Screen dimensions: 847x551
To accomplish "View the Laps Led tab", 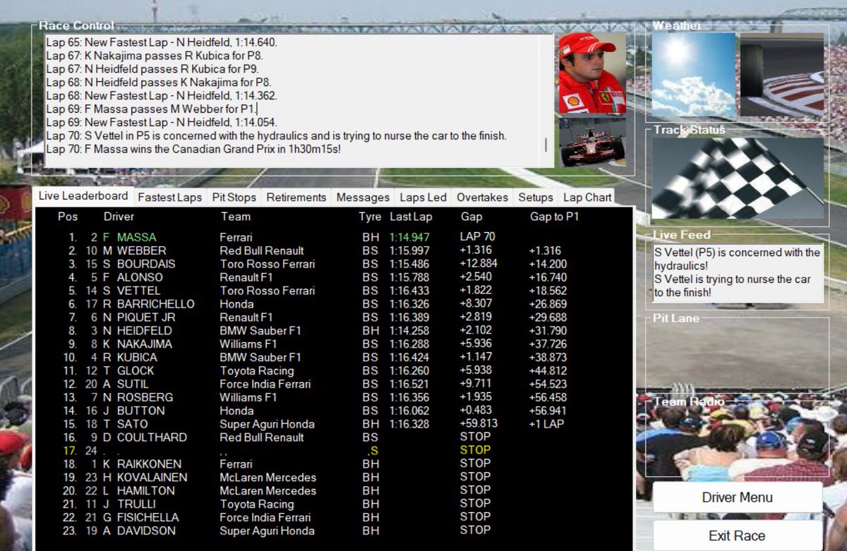I will pyautogui.click(x=423, y=198).
